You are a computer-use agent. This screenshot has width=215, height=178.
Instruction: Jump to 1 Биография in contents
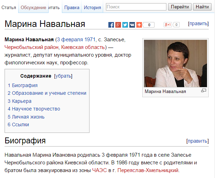point(23,85)
